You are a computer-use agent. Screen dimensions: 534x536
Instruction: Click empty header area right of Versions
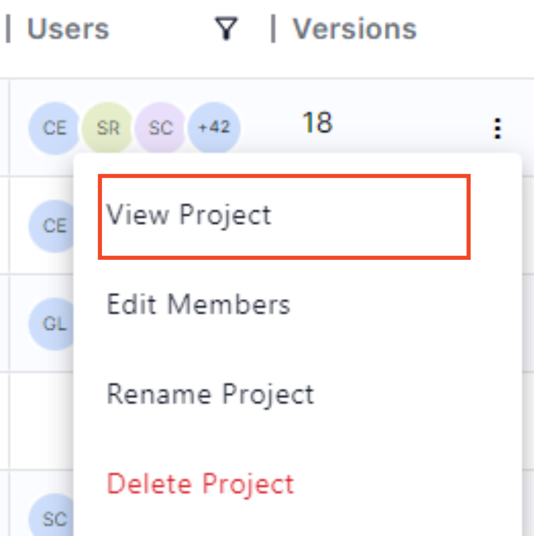475,29
